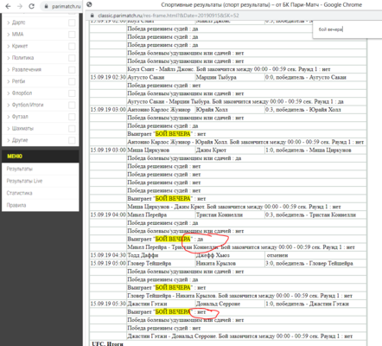Image resolution: width=382 pixels, height=346 pixels.
Task: Select the Джим Крют cell
Action: pos(230,151)
